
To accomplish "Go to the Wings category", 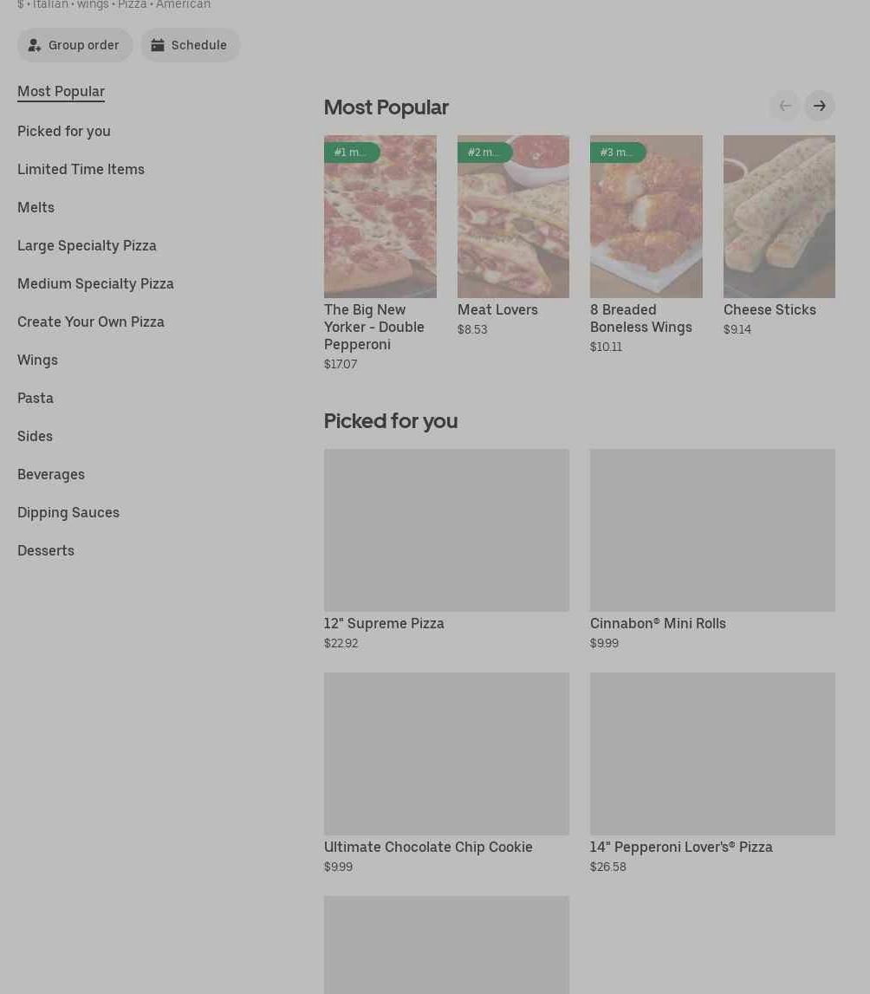I will tap(37, 360).
